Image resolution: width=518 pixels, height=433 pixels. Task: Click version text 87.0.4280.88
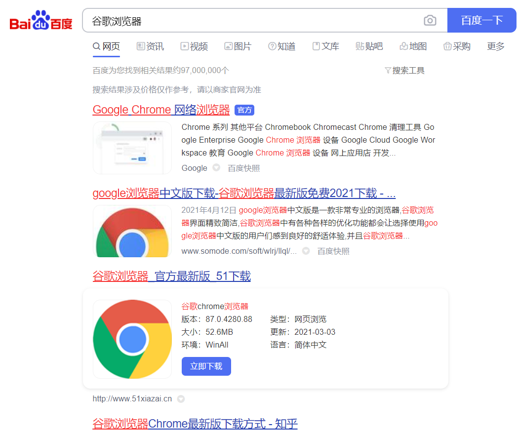pyautogui.click(x=229, y=319)
